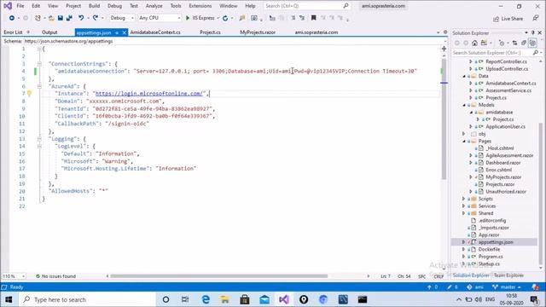This screenshot has height=307, width=546.
Task: Toggle auto-hide pin on Solution Explorer
Action: coord(532,32)
